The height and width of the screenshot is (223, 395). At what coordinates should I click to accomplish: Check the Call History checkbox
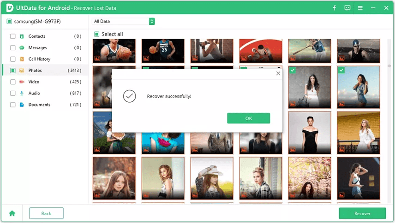click(13, 59)
